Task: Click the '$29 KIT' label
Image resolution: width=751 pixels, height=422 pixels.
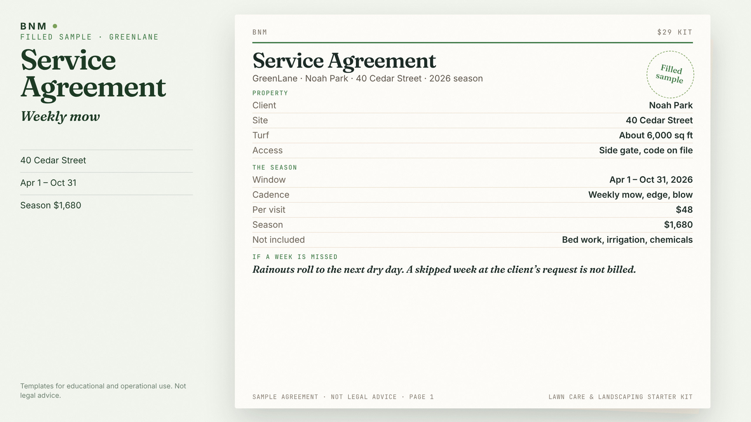Action: tap(675, 32)
